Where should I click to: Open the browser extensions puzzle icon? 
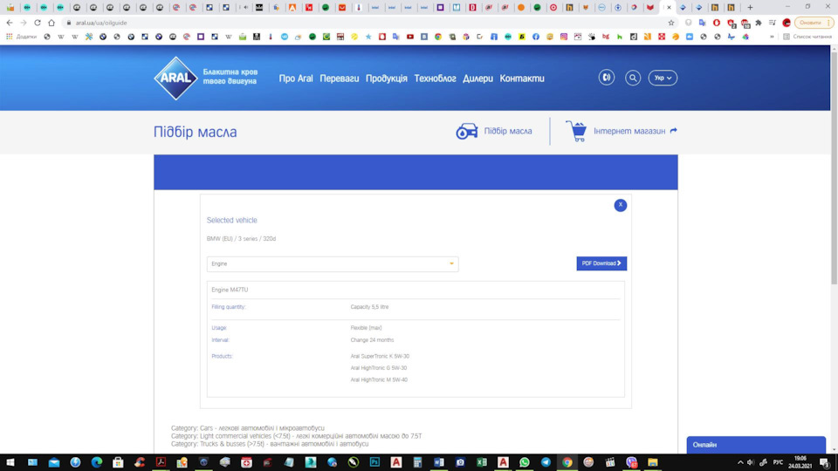[759, 23]
